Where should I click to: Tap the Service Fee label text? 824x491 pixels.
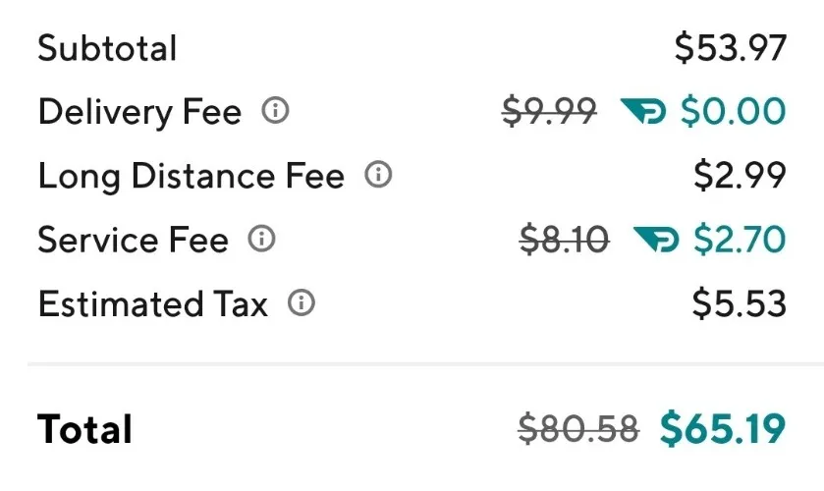pos(133,241)
